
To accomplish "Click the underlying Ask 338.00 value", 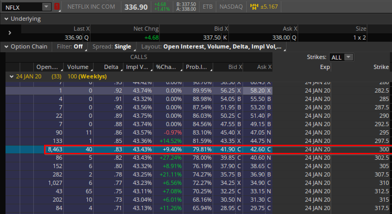I will click(x=281, y=38).
